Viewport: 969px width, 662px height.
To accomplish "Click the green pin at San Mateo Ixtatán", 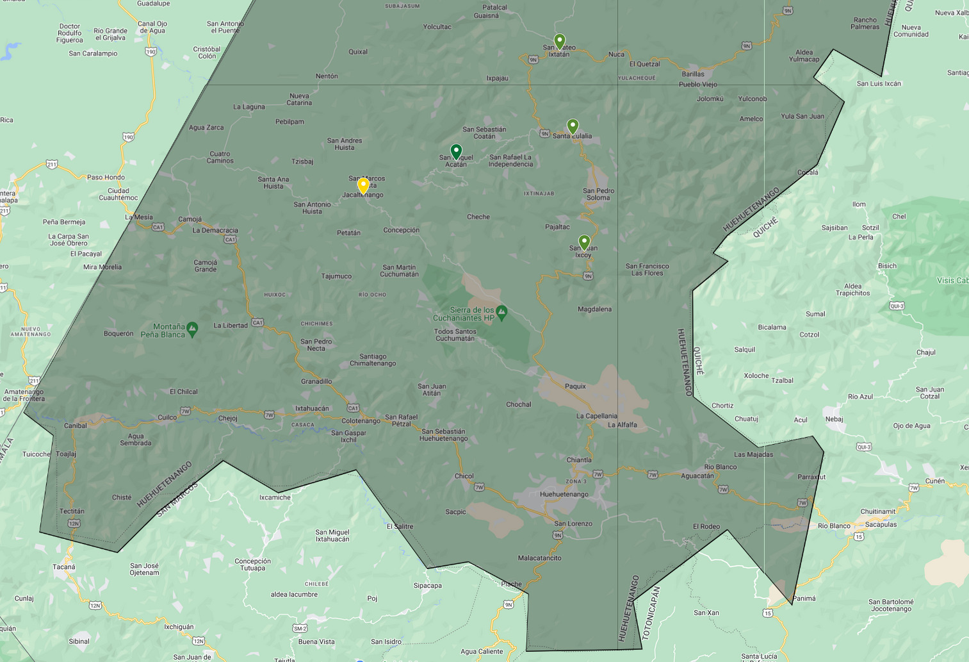I will point(560,42).
